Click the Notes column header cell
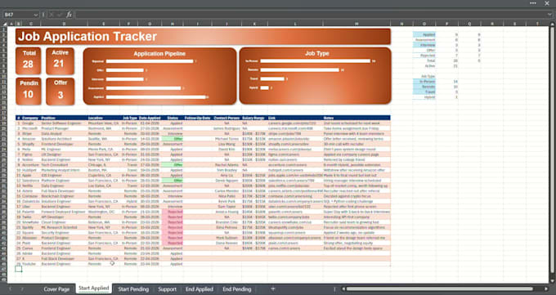556x295 pixels. point(356,118)
